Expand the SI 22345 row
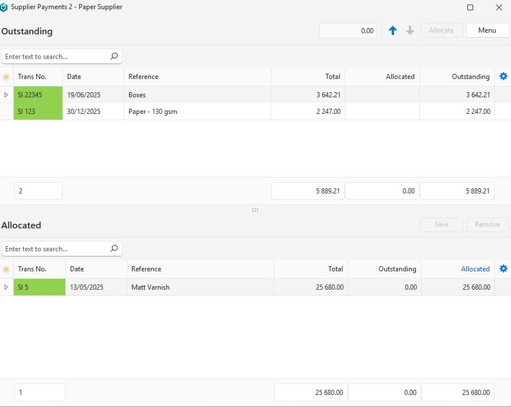 (x=6, y=95)
